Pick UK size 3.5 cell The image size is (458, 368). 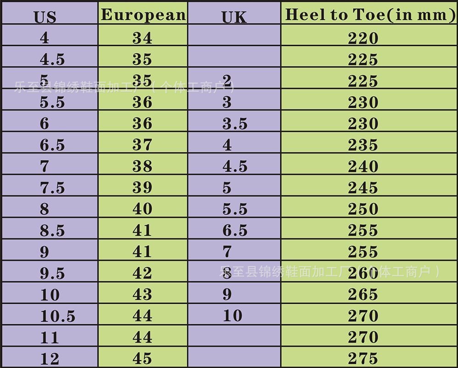coord(235,123)
